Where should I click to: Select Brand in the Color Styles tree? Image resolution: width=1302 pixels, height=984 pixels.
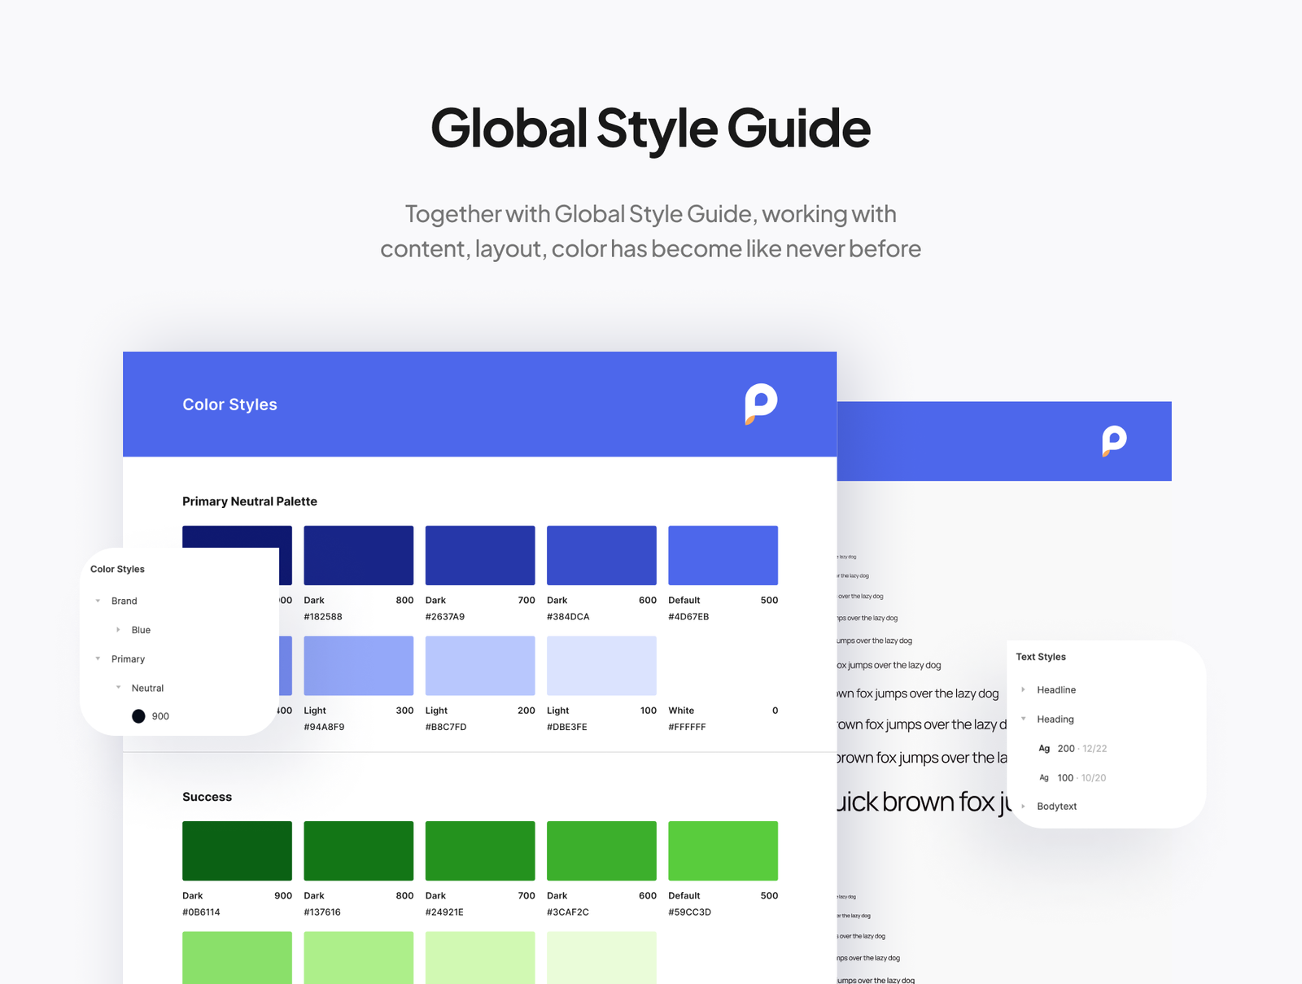pos(125,601)
